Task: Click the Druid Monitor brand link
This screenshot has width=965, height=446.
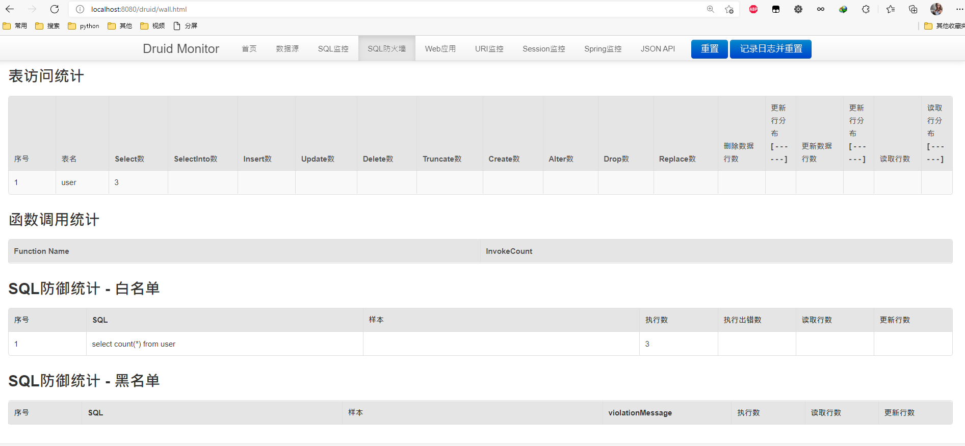Action: tap(181, 48)
